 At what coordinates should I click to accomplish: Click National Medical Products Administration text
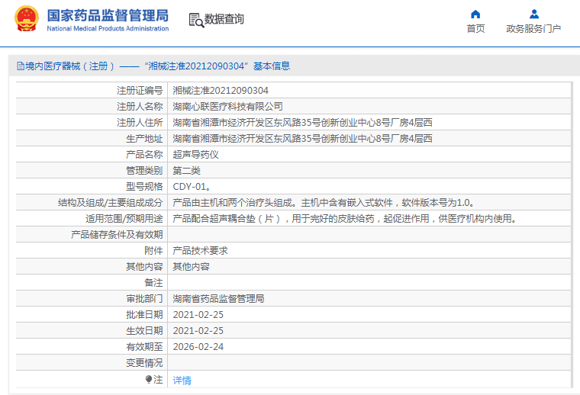pos(108,28)
